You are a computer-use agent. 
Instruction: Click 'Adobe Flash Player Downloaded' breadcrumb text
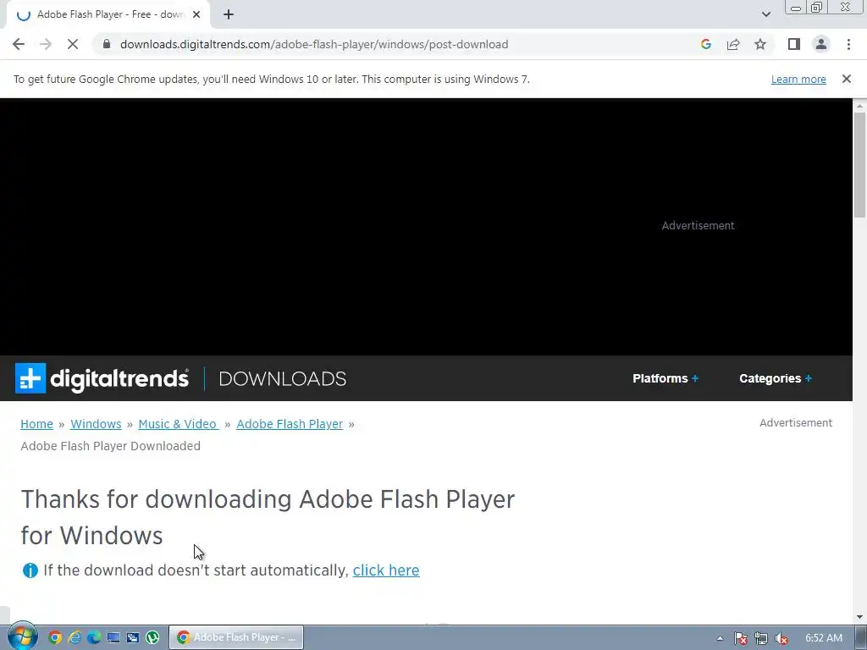click(111, 446)
